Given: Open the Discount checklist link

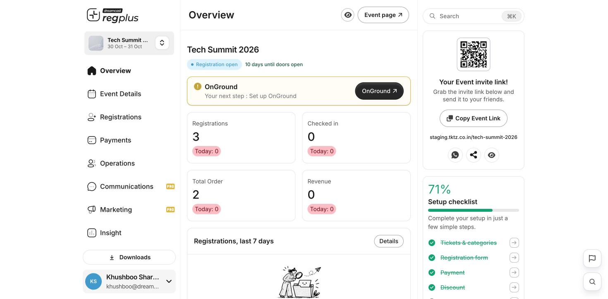Looking at the screenshot, I should point(453,287).
